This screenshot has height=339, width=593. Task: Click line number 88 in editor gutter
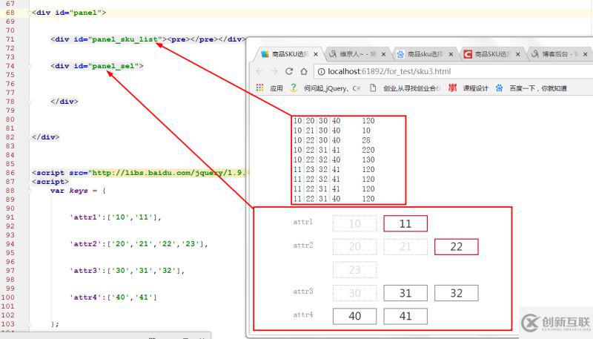tap(10, 191)
